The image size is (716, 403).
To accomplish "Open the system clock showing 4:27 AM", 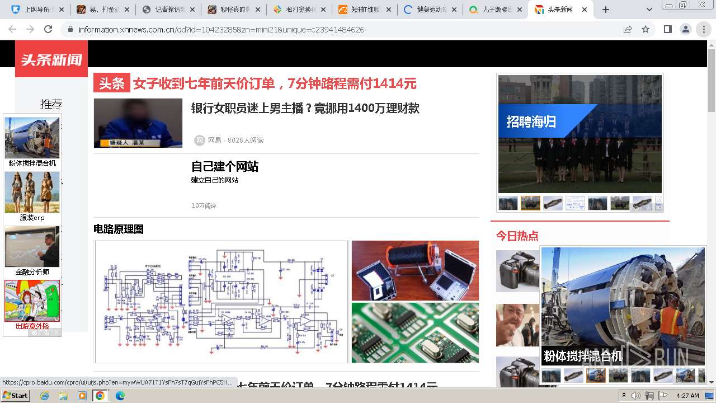I will 687,396.
